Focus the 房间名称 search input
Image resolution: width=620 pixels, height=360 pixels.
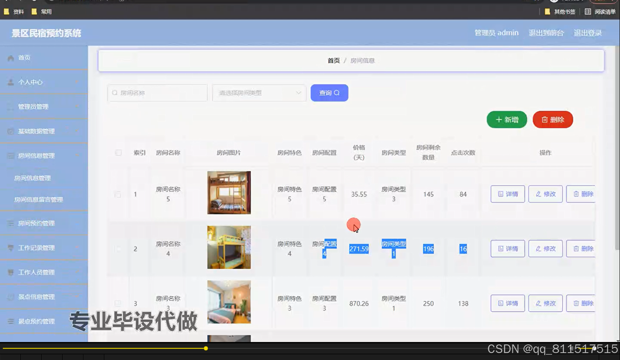click(x=157, y=93)
